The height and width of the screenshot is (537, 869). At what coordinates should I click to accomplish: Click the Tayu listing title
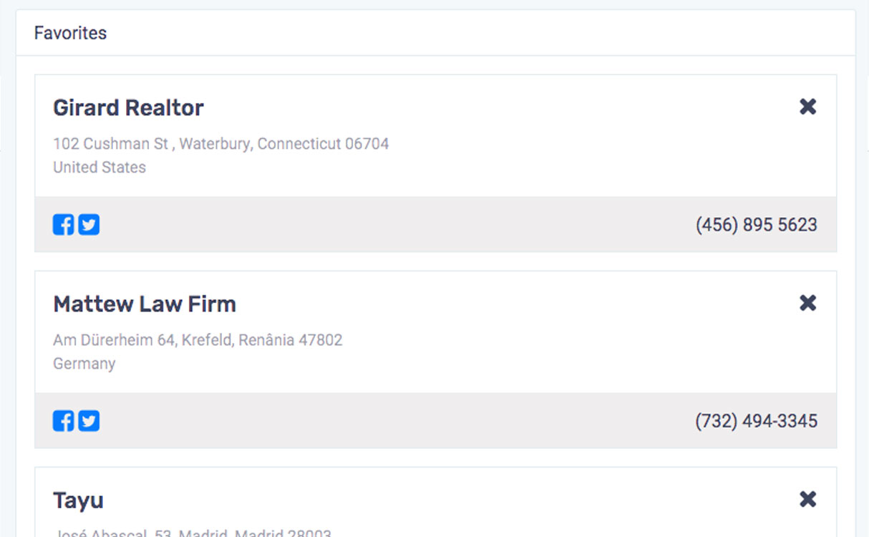pyautogui.click(x=78, y=500)
